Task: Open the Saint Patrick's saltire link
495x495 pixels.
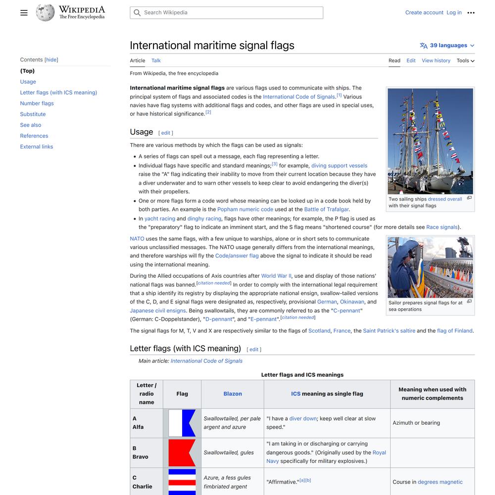Action: 389,331
